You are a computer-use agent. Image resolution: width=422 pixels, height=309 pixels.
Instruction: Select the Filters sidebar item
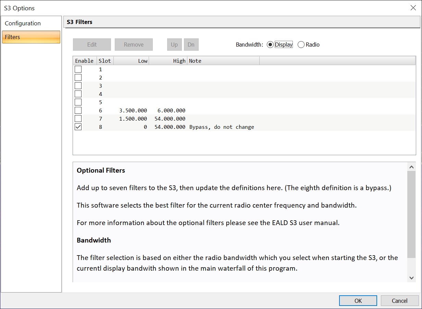31,37
